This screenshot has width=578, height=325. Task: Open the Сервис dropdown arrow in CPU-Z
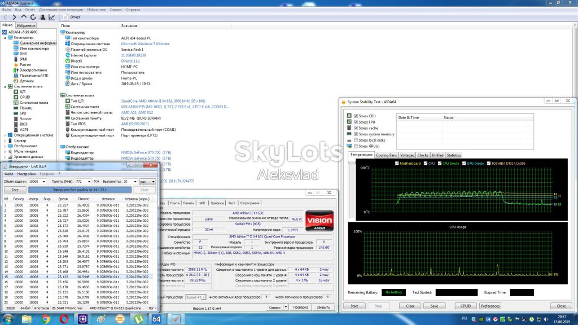(x=286, y=308)
